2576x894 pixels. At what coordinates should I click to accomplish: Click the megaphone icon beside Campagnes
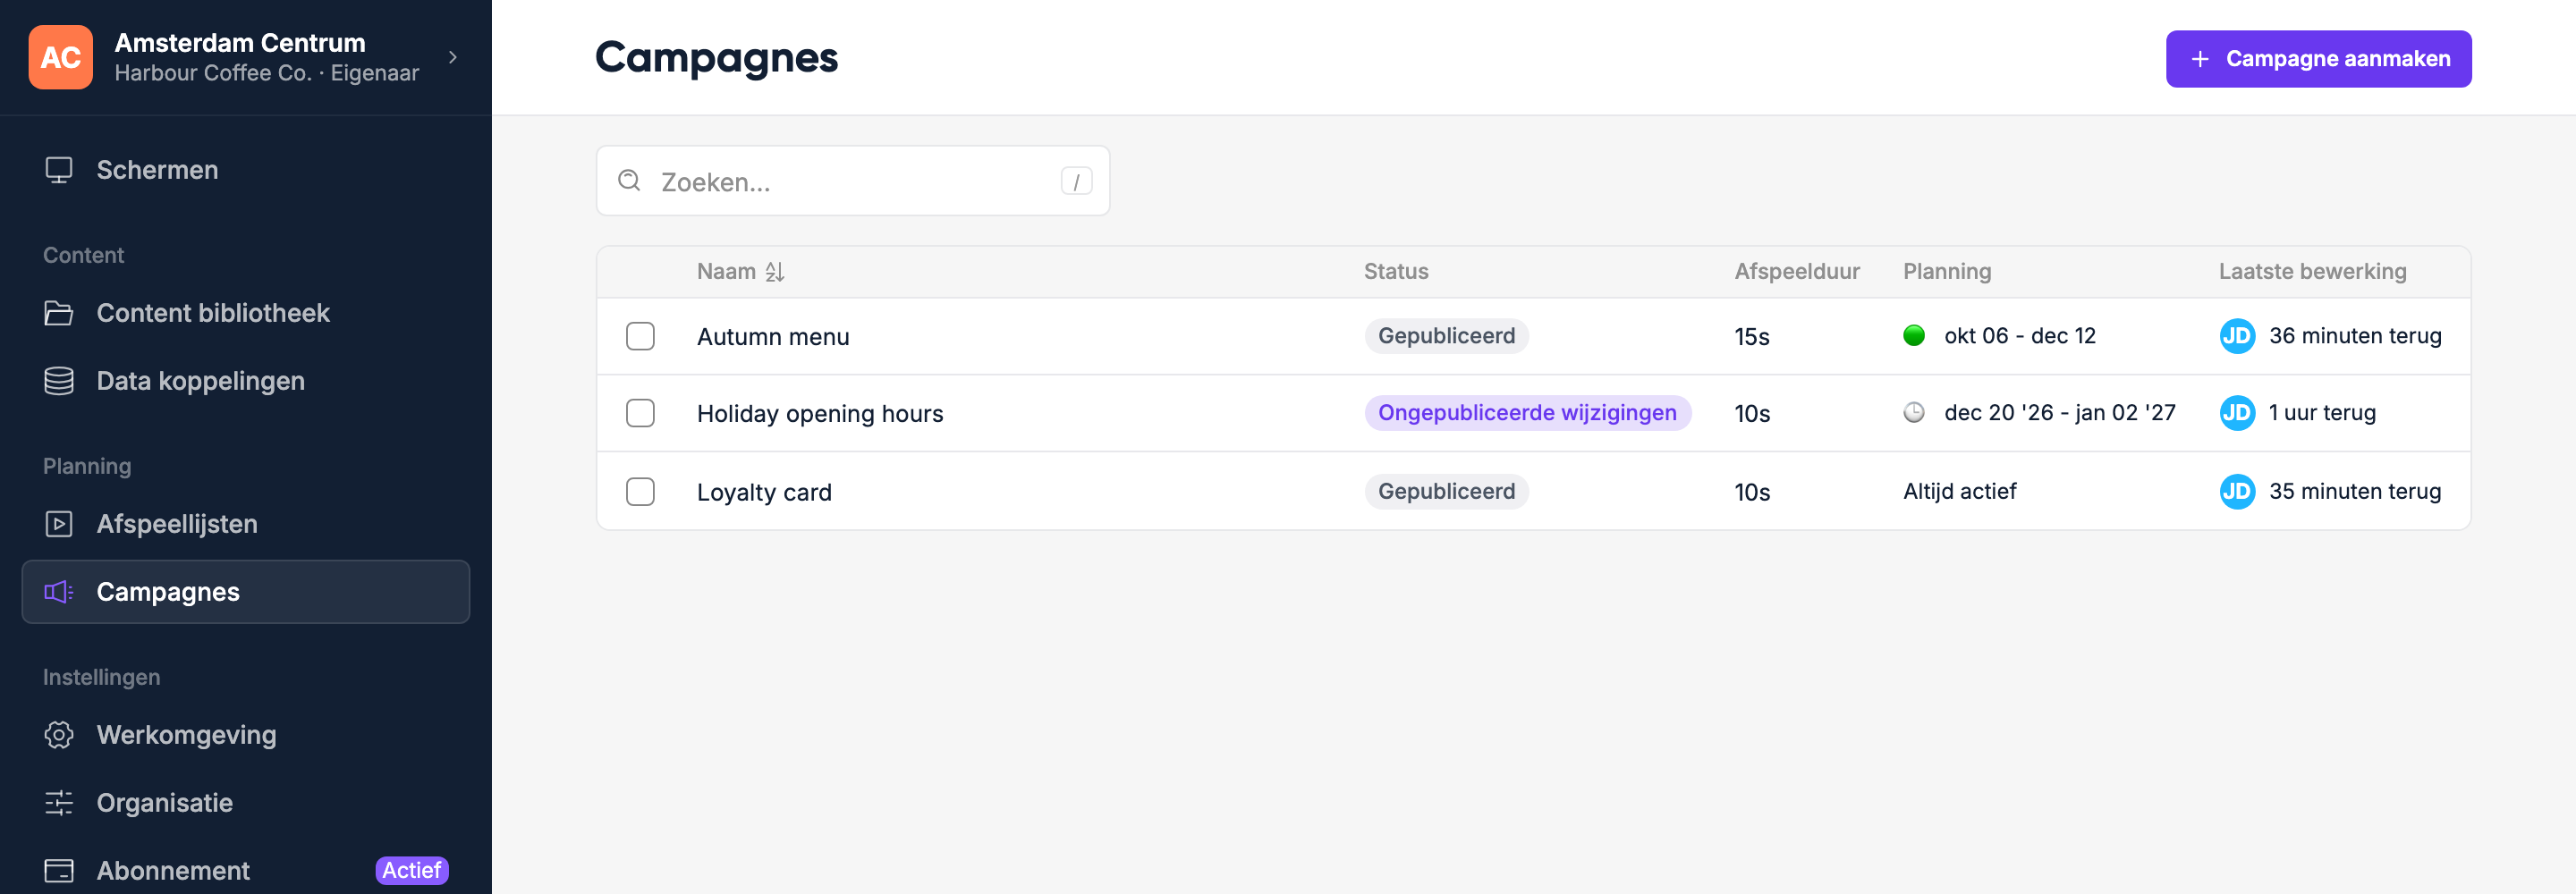(x=59, y=592)
